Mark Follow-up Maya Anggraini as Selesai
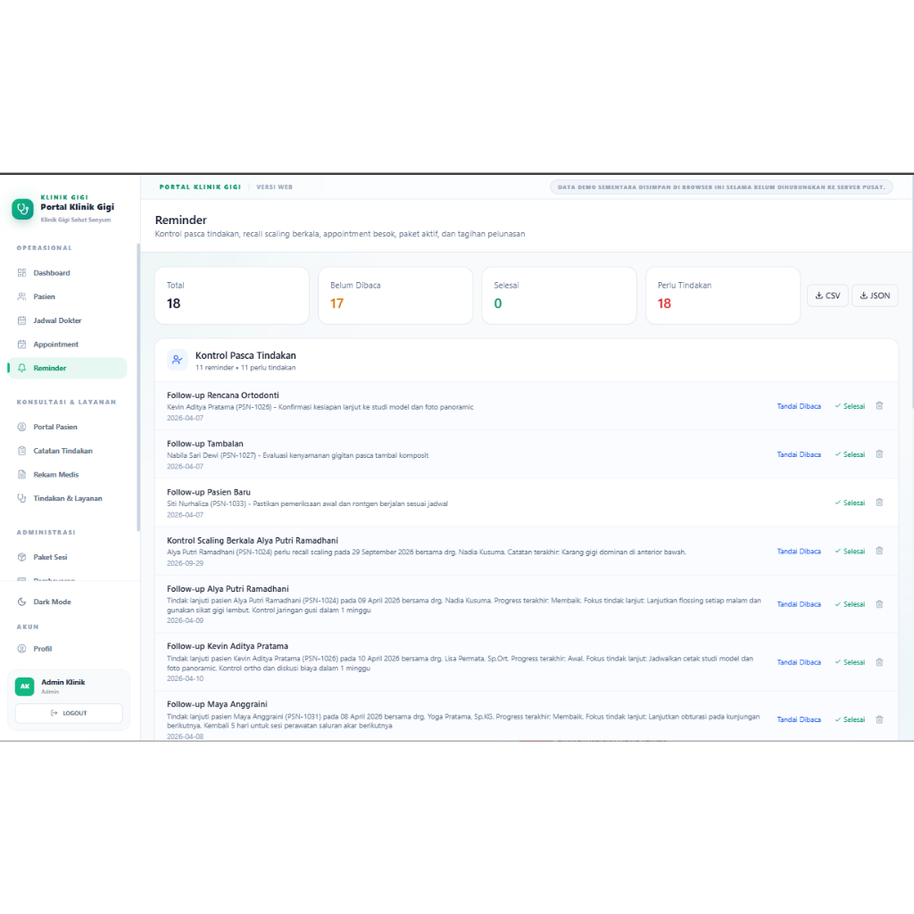The width and height of the screenshot is (914, 914). 850,720
